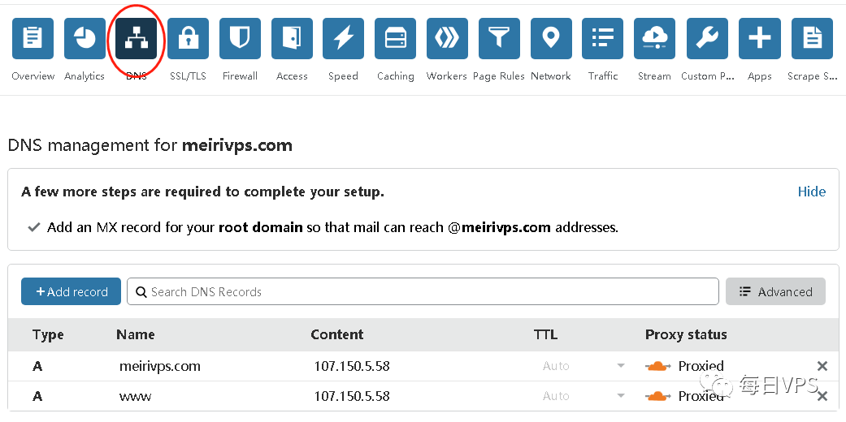Open the Network location pin icon
The image size is (846, 422).
pyautogui.click(x=551, y=38)
